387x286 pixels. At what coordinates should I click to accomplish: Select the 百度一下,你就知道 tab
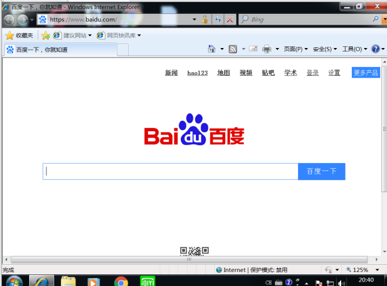60,50
